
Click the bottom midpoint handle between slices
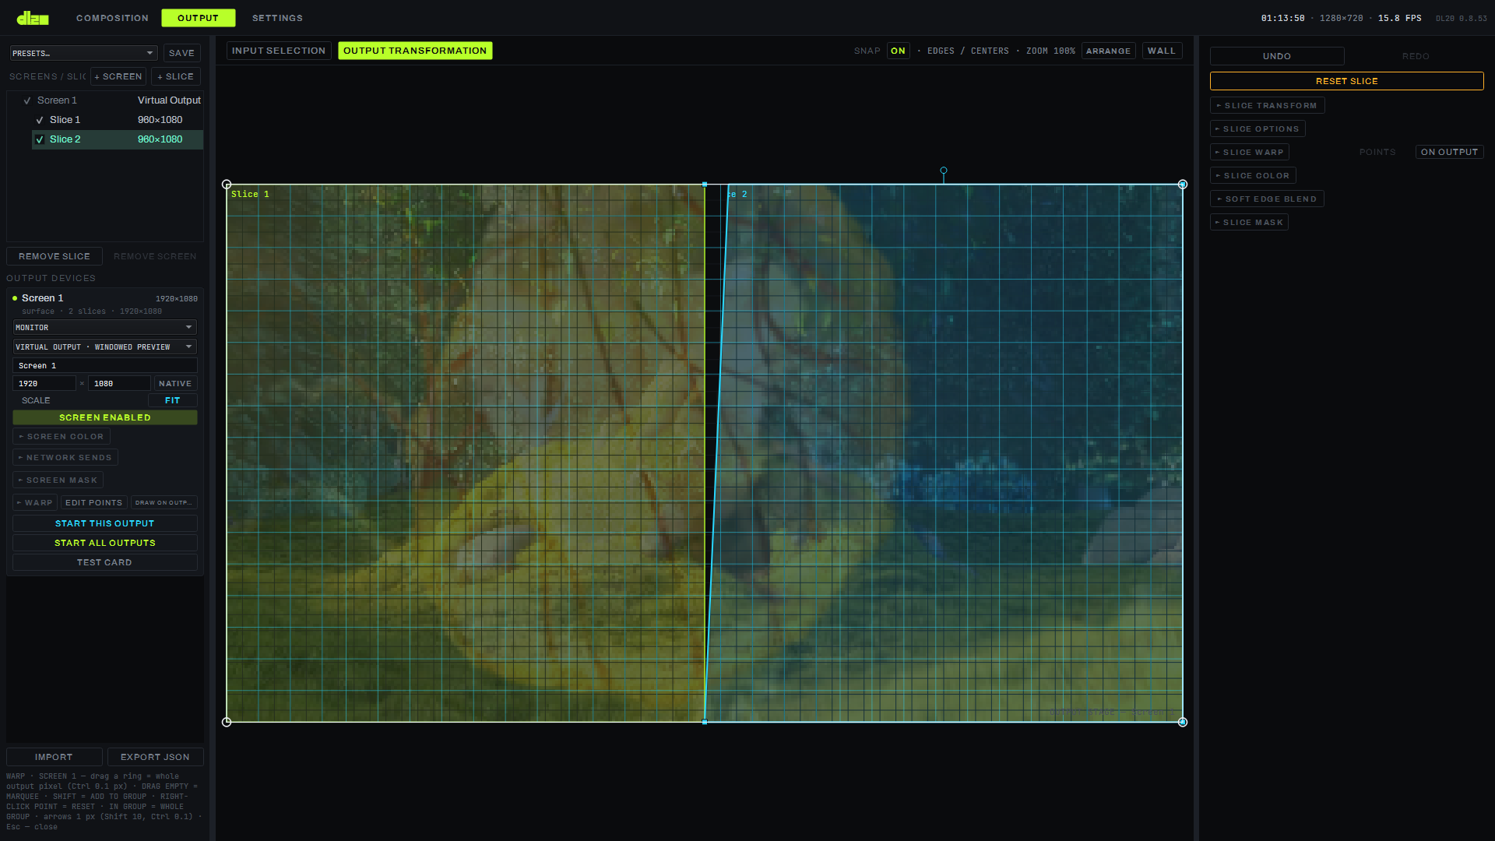point(705,722)
